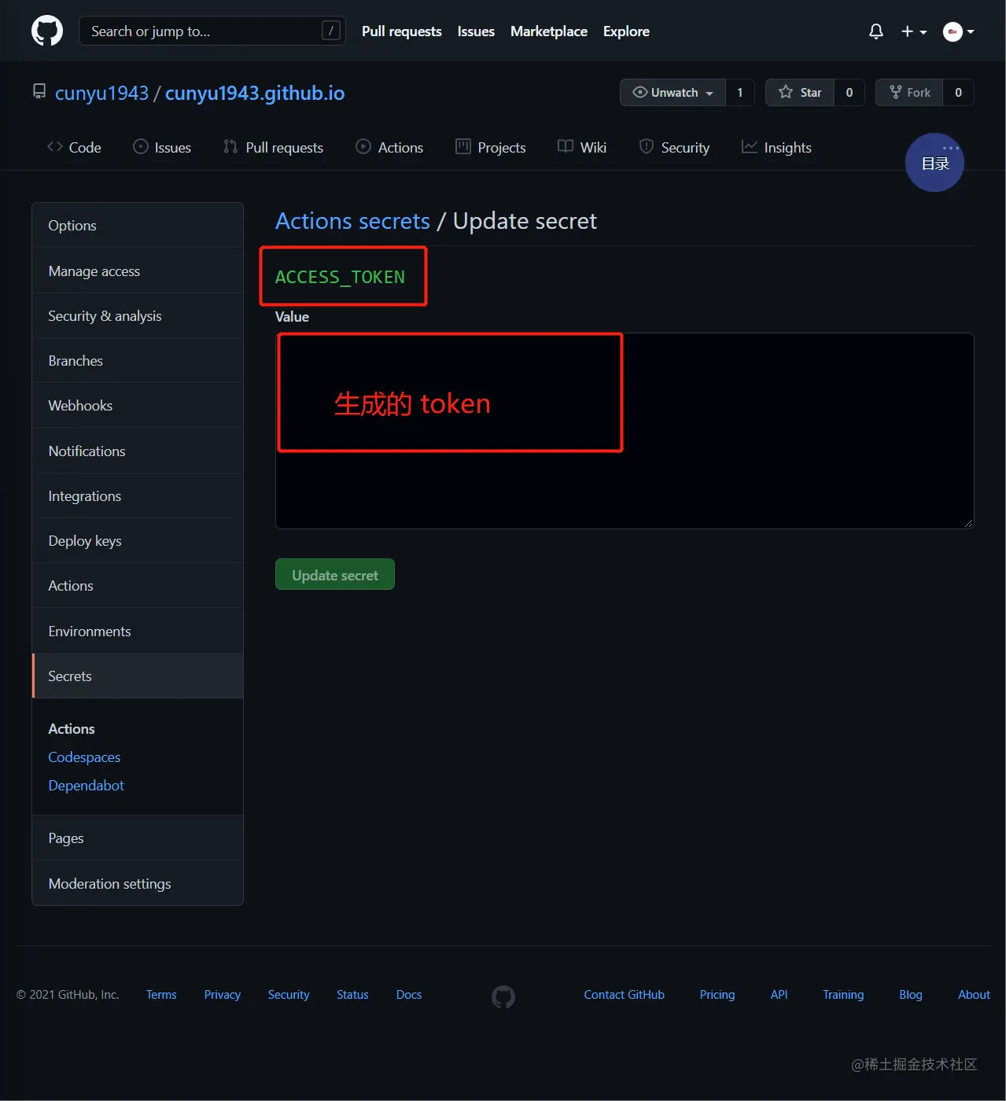Click the star icon on Star button

tap(786, 92)
